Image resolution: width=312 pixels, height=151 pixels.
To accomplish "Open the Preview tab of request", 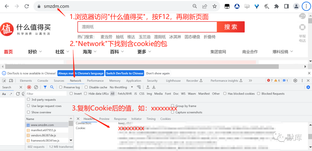I will pos(104,119).
